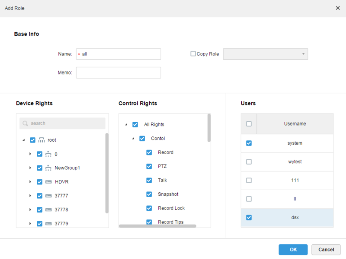Image resolution: width=346 pixels, height=259 pixels.
Task: Expand the NewGroup1 tree node
Action: (x=30, y=168)
